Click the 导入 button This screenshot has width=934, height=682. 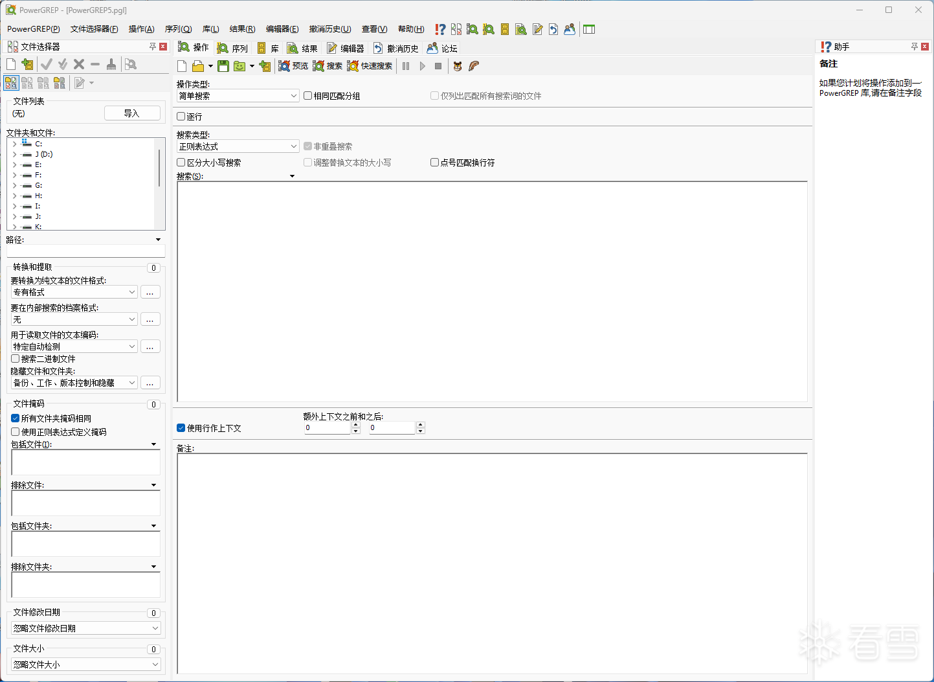pyautogui.click(x=132, y=113)
